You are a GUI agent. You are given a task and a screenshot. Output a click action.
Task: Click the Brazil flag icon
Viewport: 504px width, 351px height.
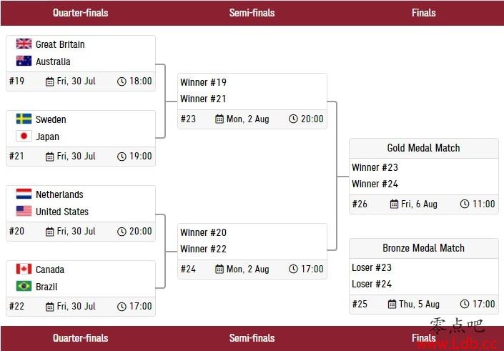(x=24, y=286)
